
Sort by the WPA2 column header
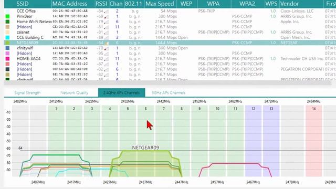coord(247,4)
